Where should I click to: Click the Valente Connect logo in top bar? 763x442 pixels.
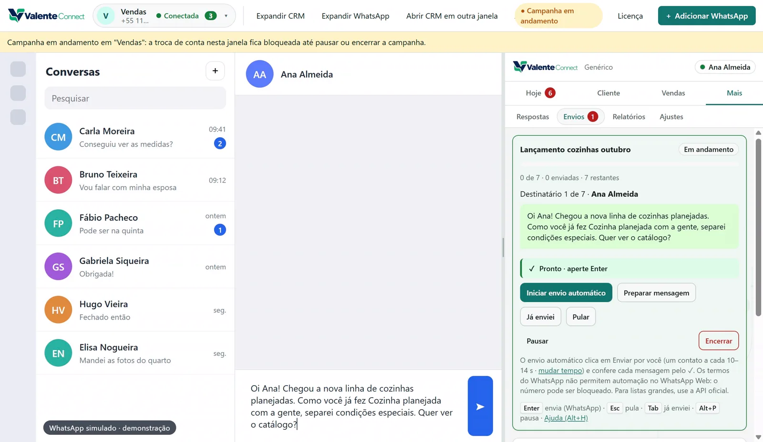[46, 16]
